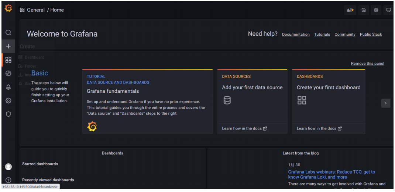Open the Tutorials link
Viewport: 395px width, 192px height.
[322, 34]
